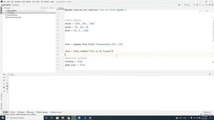Open the Terminal tool window

(30, 112)
